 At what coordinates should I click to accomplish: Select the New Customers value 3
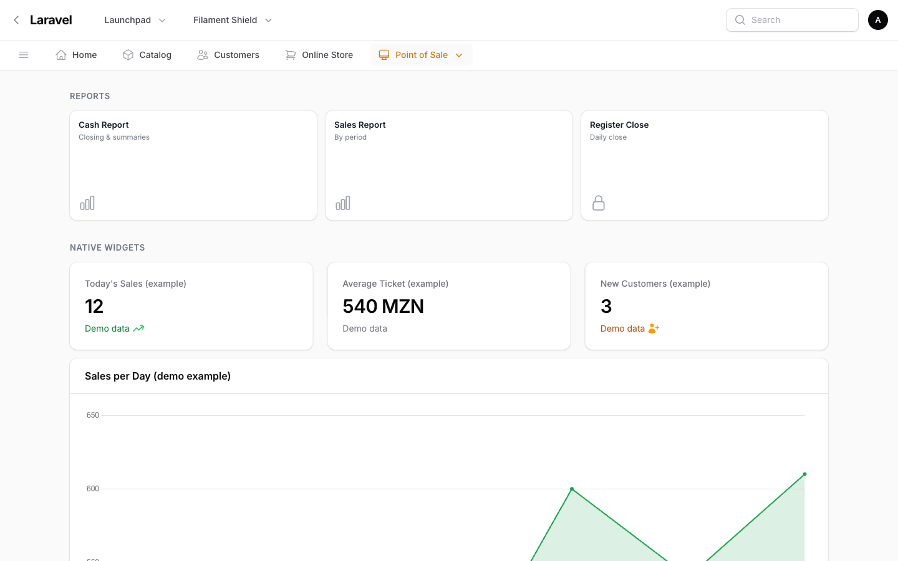pos(606,306)
